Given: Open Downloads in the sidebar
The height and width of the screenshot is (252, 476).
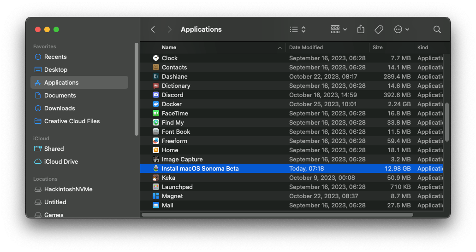Looking at the screenshot, I should 79,109.
